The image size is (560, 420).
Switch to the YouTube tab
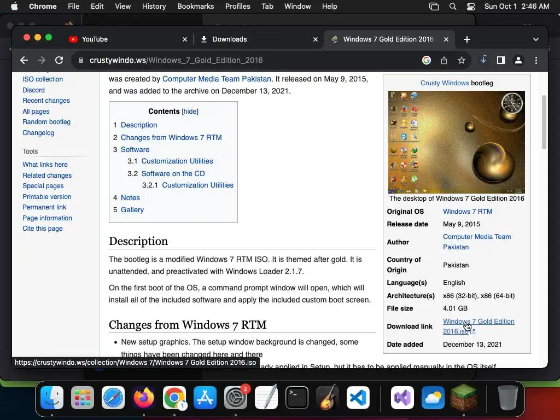pyautogui.click(x=128, y=39)
